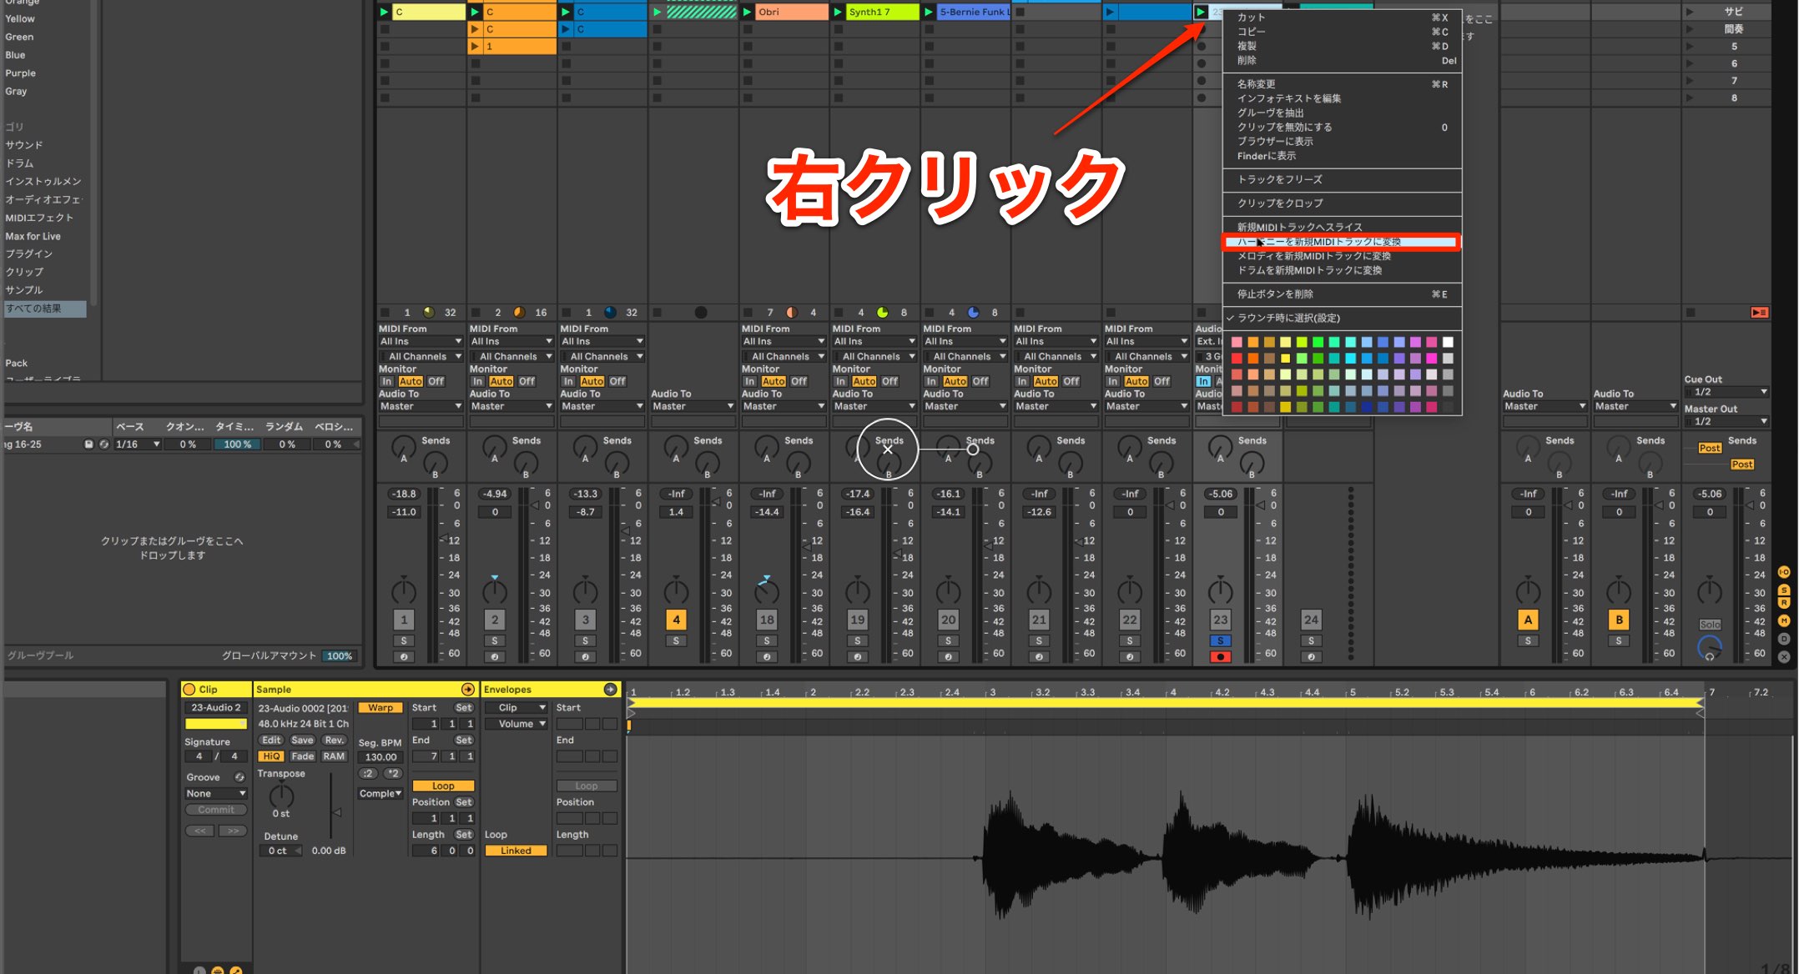
Task: Toggle track 4 activator button
Action: (676, 620)
